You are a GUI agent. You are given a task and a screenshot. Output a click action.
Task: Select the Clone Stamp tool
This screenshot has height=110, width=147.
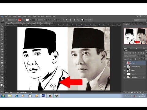click(x=2, y=49)
